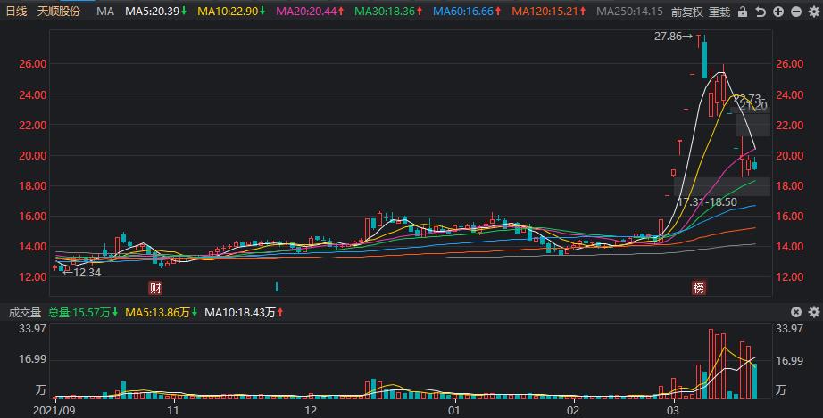
Task: Zoom in chart with plus icon
Action: click(x=779, y=12)
